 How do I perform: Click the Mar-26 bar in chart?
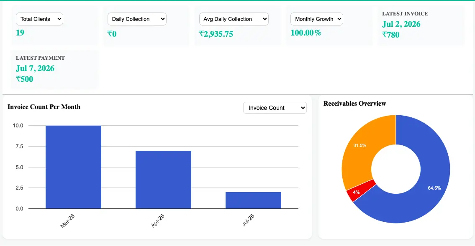click(x=73, y=167)
